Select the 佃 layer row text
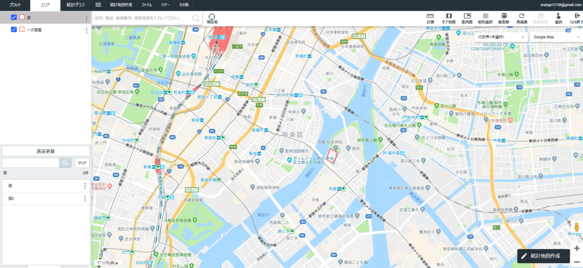Image resolution: width=583 pixels, height=268 pixels. tap(28, 18)
